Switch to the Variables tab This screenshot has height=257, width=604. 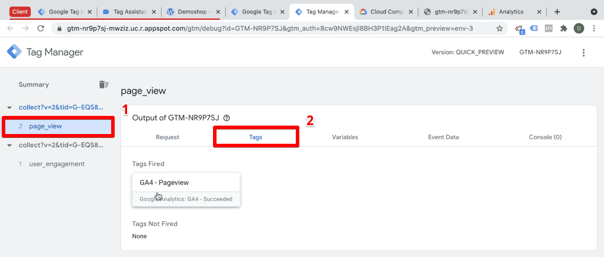345,137
